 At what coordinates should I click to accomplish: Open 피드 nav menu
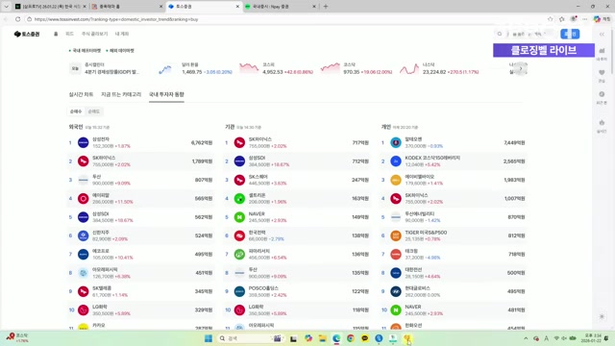[69, 35]
